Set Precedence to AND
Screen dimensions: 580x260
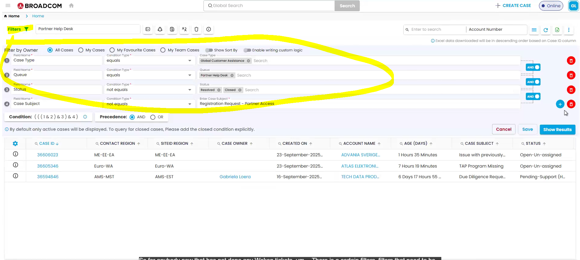(x=132, y=117)
